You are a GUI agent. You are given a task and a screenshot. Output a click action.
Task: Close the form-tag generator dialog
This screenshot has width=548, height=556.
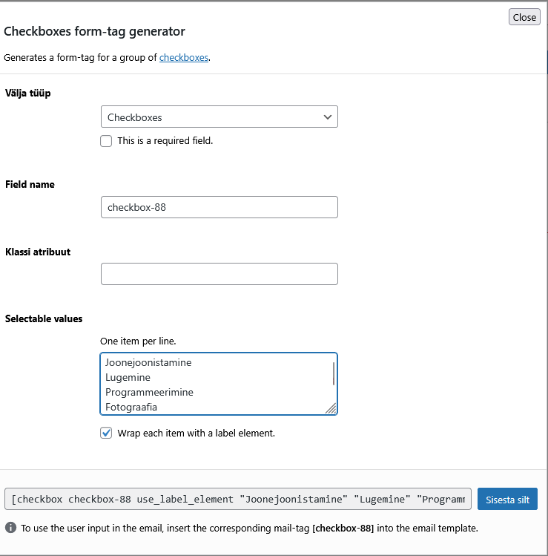[524, 17]
